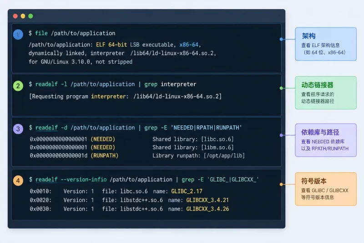
Task: Click the 'GLIBC_|GLIBCXX_' grep pattern
Action: pos(233,180)
